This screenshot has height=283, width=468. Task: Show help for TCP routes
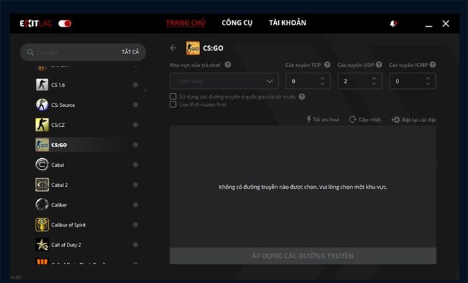328,65
